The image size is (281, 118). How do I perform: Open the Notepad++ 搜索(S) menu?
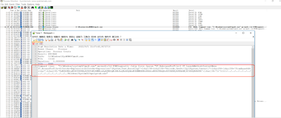[x=50, y=37]
